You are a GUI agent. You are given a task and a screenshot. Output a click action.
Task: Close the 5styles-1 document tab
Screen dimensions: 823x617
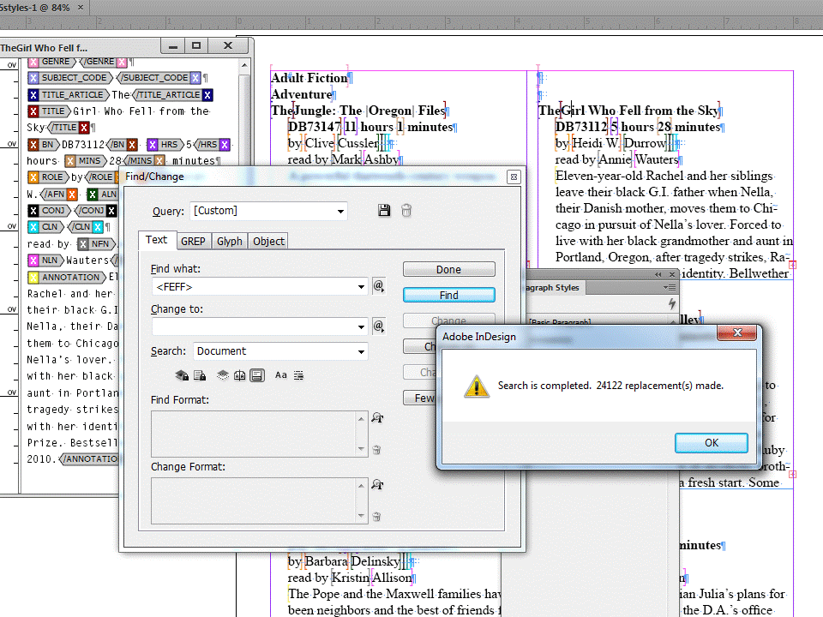pos(81,8)
